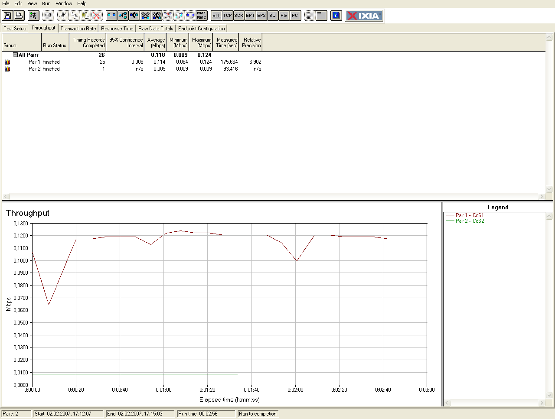
Task: Click the Average (Mbps) column header
Action: click(x=156, y=42)
